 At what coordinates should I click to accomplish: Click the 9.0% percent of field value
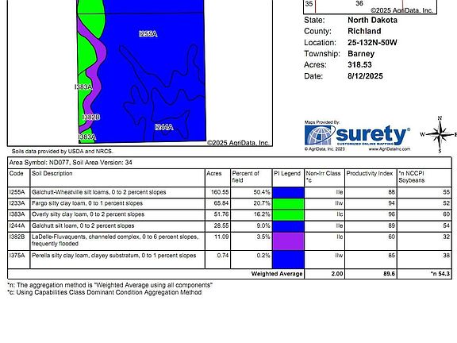pyautogui.click(x=263, y=225)
